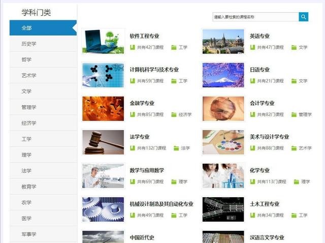The image size is (325, 243).
Task: Click the yen symbol thumbnail for 金融学专业
Action: coord(103,108)
